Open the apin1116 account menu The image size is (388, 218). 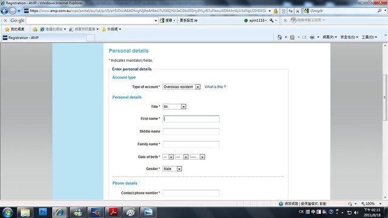pyautogui.click(x=256, y=21)
